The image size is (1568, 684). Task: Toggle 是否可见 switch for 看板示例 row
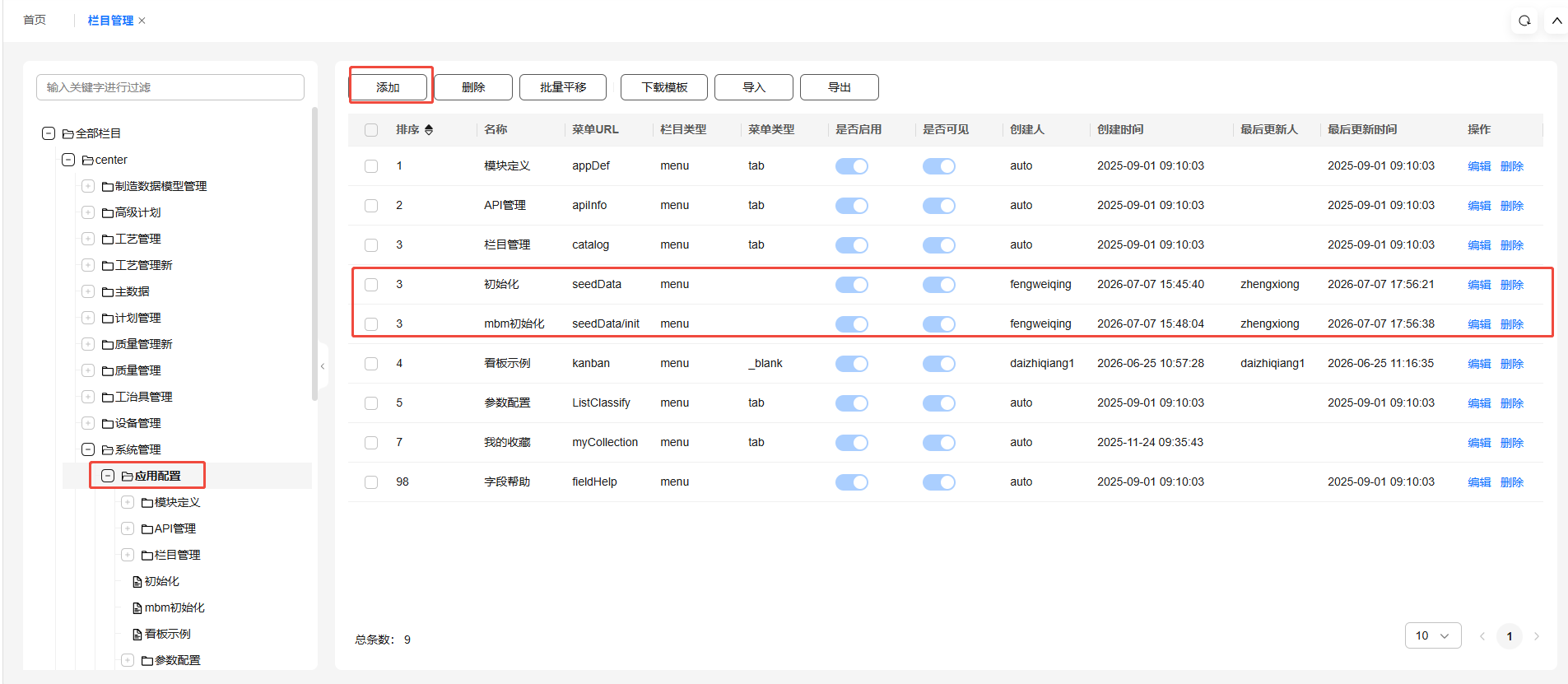click(938, 364)
